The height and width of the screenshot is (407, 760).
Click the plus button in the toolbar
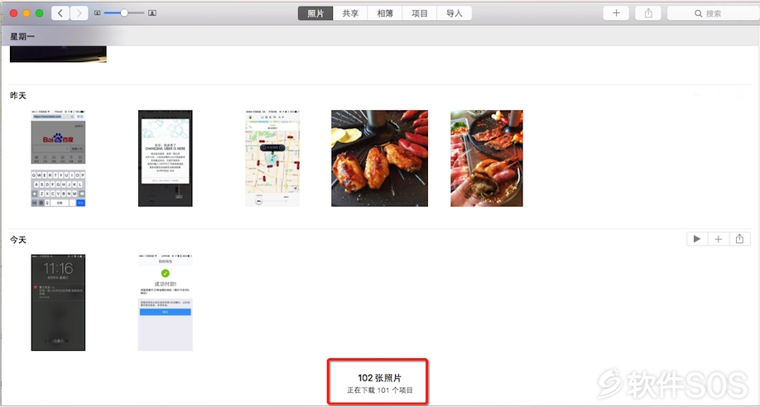(x=616, y=13)
